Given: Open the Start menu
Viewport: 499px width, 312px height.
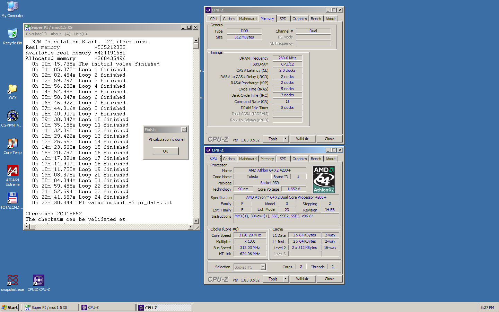Looking at the screenshot, I should 10,307.
